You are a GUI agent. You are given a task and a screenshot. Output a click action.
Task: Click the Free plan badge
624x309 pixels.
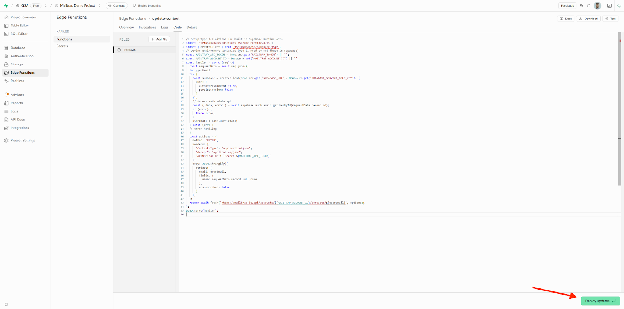pyautogui.click(x=36, y=5)
